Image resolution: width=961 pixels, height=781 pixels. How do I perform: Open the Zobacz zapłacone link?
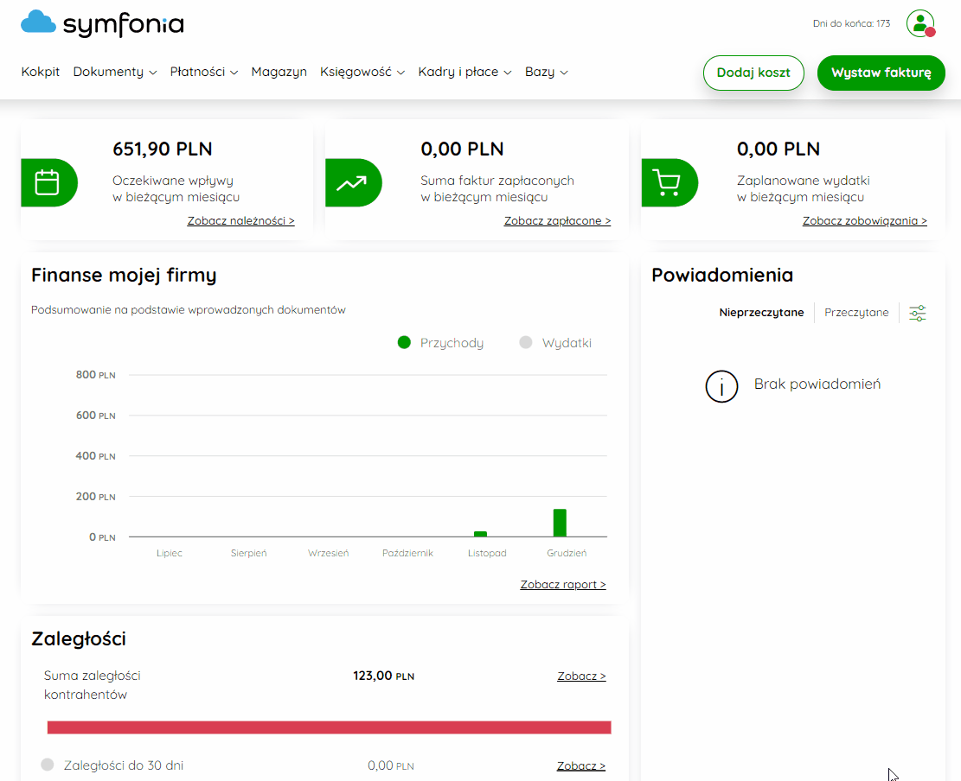pos(557,221)
